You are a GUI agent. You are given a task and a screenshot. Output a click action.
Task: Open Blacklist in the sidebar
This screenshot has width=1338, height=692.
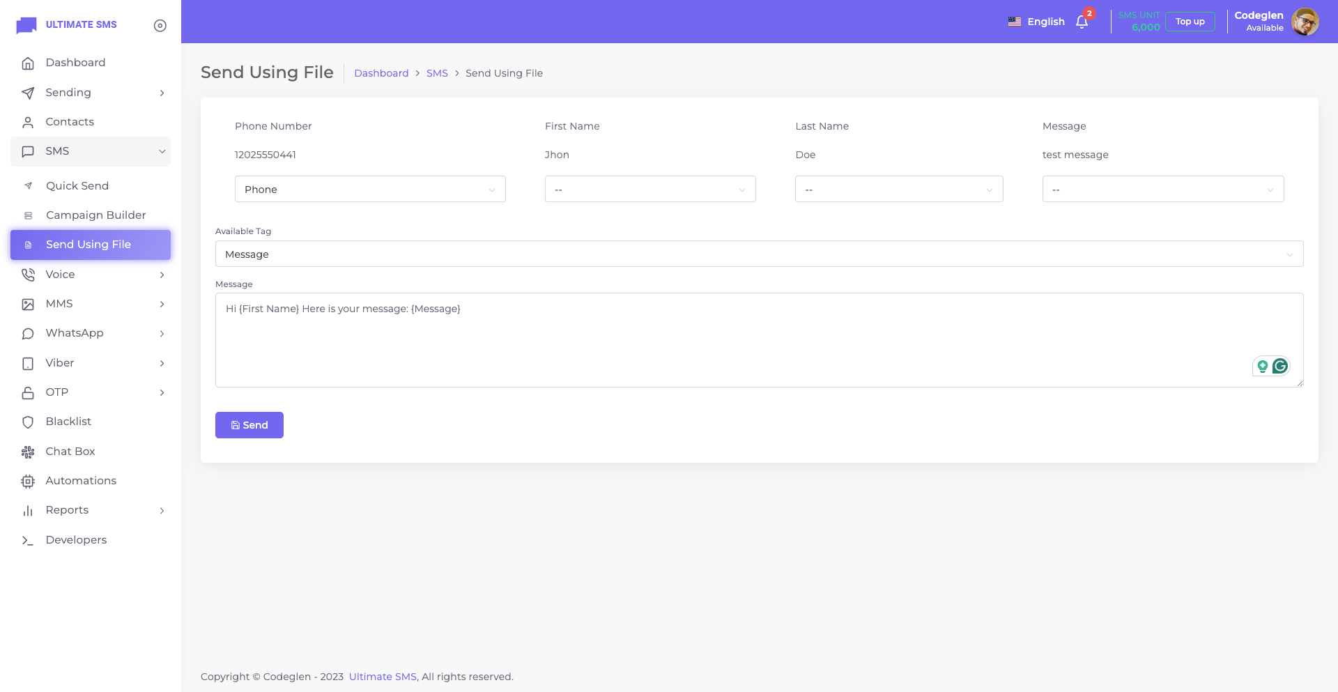pyautogui.click(x=91, y=422)
